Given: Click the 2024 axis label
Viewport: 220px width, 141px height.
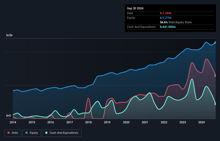Looking at the screenshot, I should (x=202, y=122).
